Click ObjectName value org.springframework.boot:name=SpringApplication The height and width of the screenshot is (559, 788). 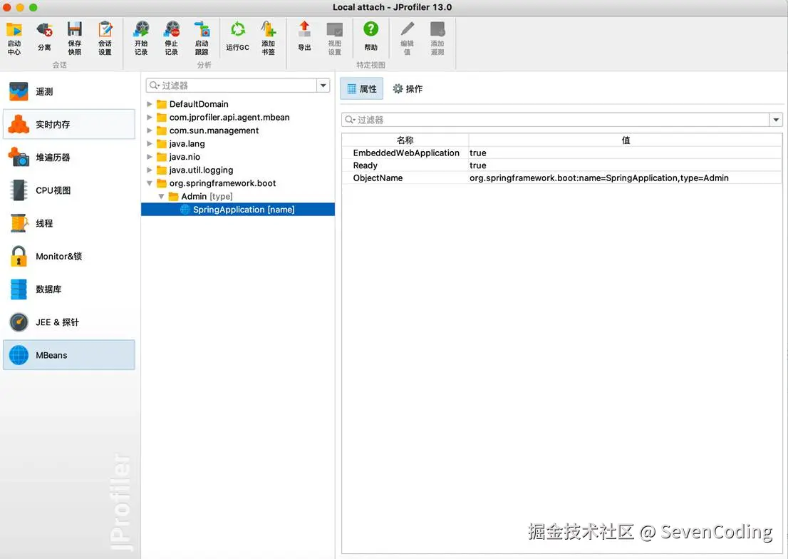coord(599,178)
